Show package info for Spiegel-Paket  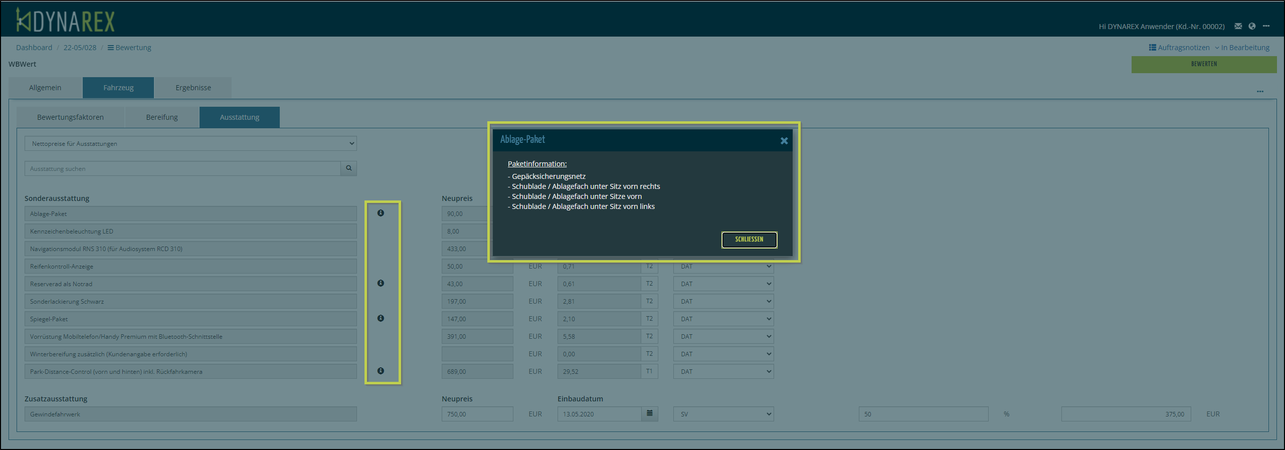pos(381,319)
